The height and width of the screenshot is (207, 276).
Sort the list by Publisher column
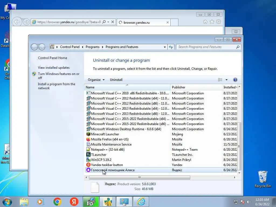[x=196, y=87]
